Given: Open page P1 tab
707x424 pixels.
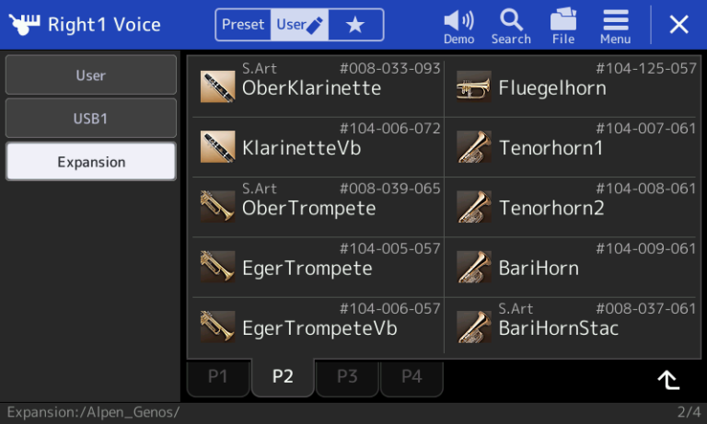Looking at the screenshot, I should [218, 377].
